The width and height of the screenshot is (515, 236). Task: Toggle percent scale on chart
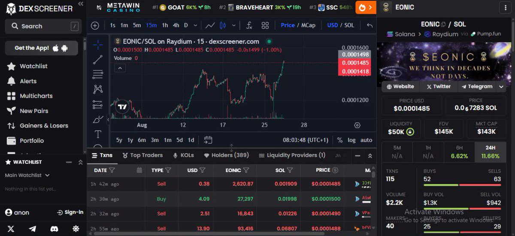[340, 140]
